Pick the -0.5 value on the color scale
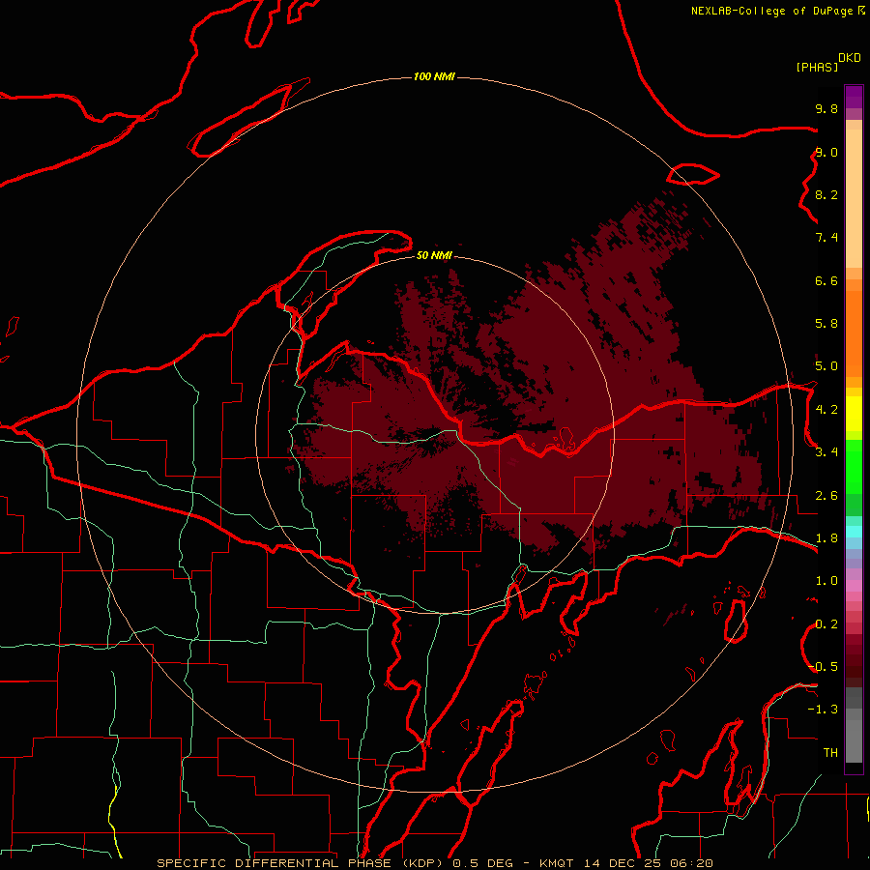This screenshot has width=870, height=870. click(823, 667)
